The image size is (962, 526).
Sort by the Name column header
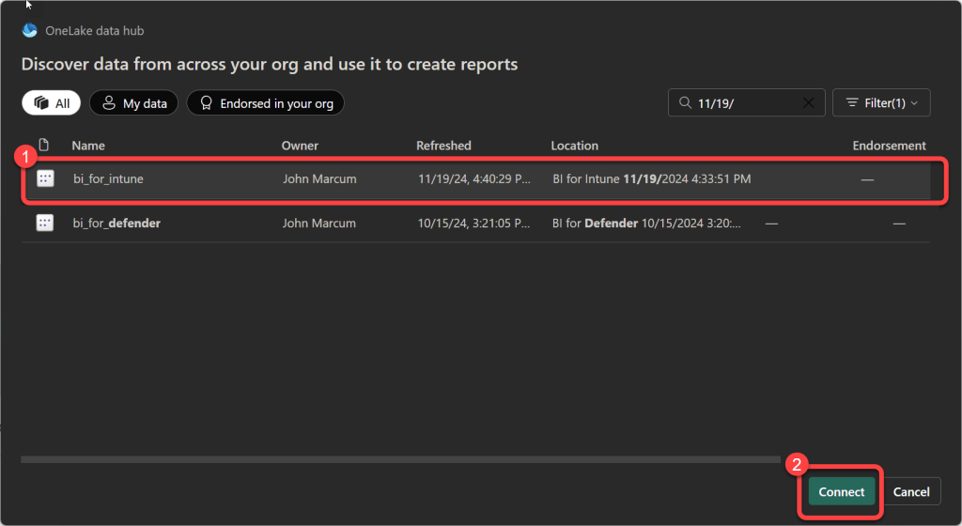pos(88,146)
